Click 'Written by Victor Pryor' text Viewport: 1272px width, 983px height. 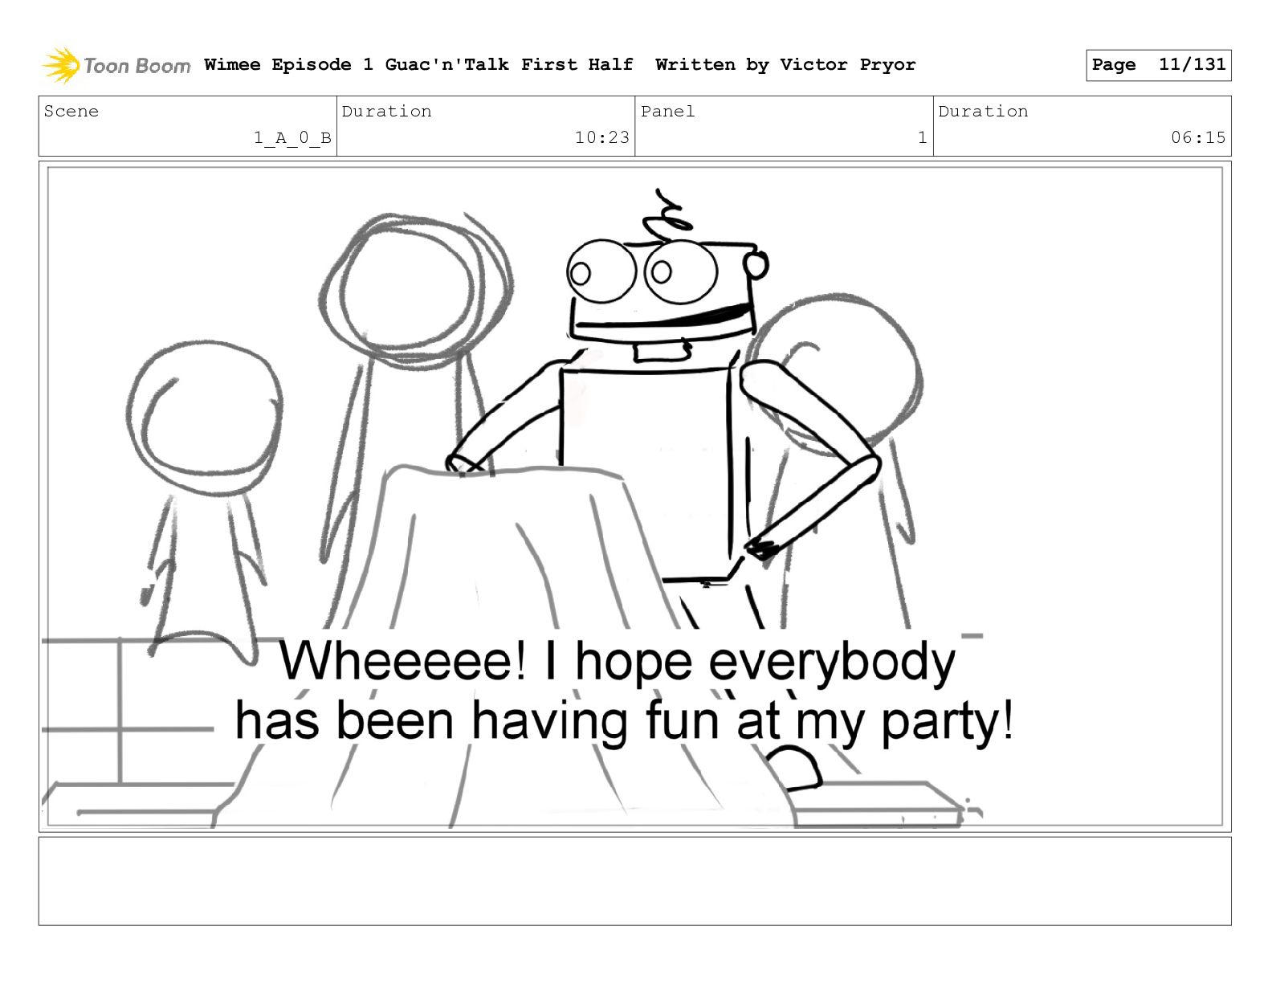pos(785,64)
